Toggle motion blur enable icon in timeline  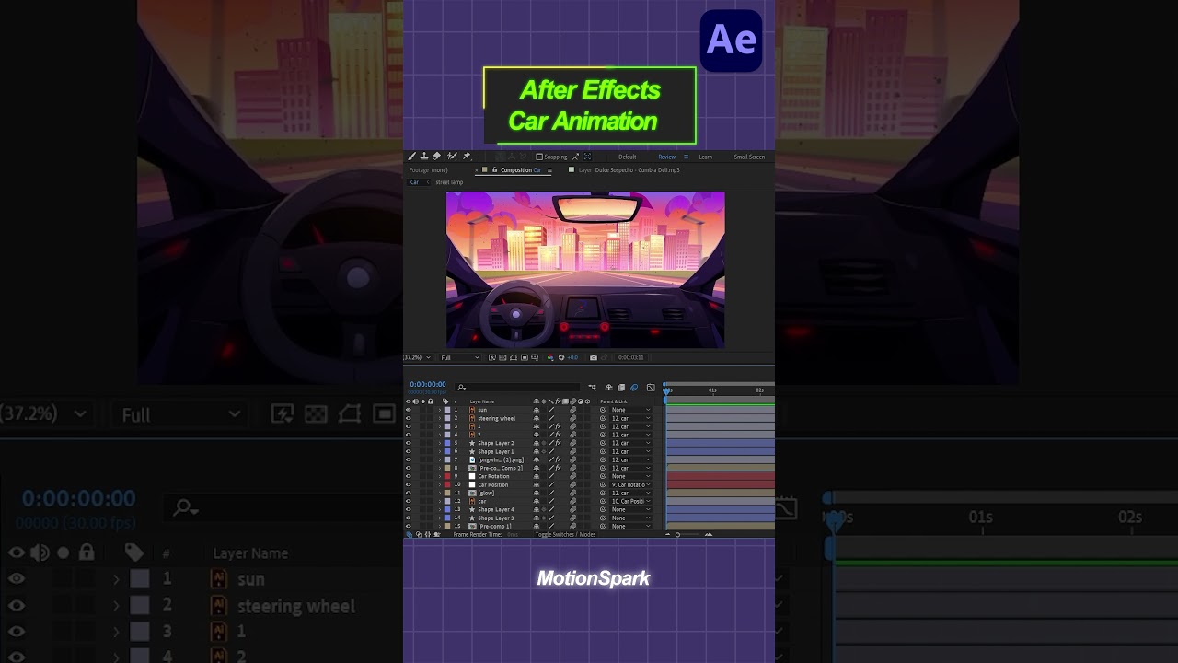634,388
